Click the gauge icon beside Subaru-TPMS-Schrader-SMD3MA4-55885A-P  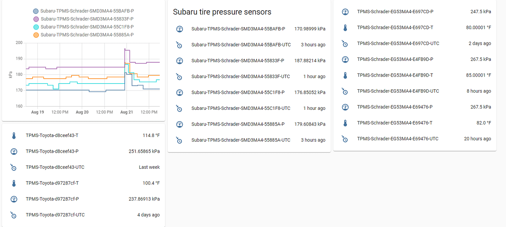(179, 124)
